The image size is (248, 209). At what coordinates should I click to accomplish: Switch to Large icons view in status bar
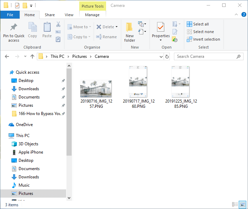click(x=242, y=205)
